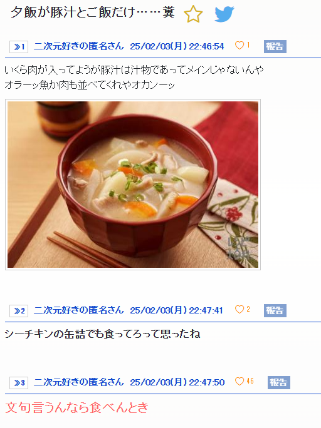Click poster name 二次元好きの匿名さん on post 1
The height and width of the screenshot is (428, 321).
79,46
